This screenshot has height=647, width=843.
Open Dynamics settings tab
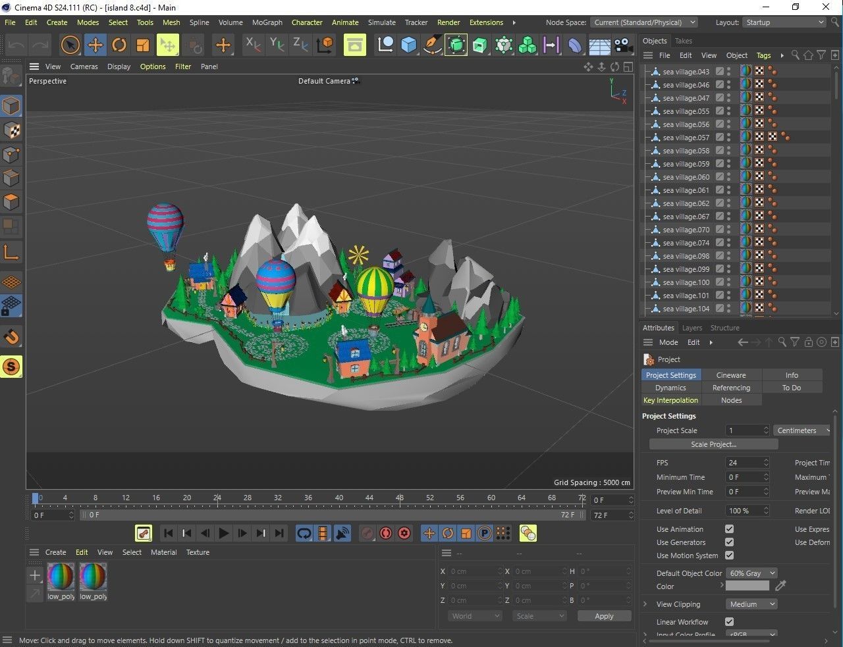click(670, 388)
